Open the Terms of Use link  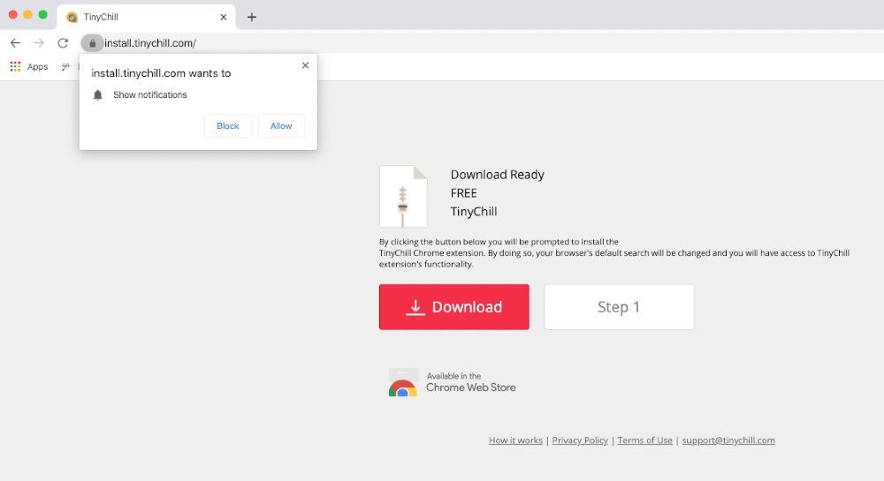point(644,440)
